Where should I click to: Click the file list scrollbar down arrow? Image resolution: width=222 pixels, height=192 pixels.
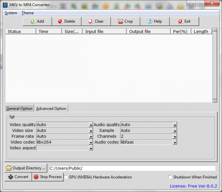215,101
